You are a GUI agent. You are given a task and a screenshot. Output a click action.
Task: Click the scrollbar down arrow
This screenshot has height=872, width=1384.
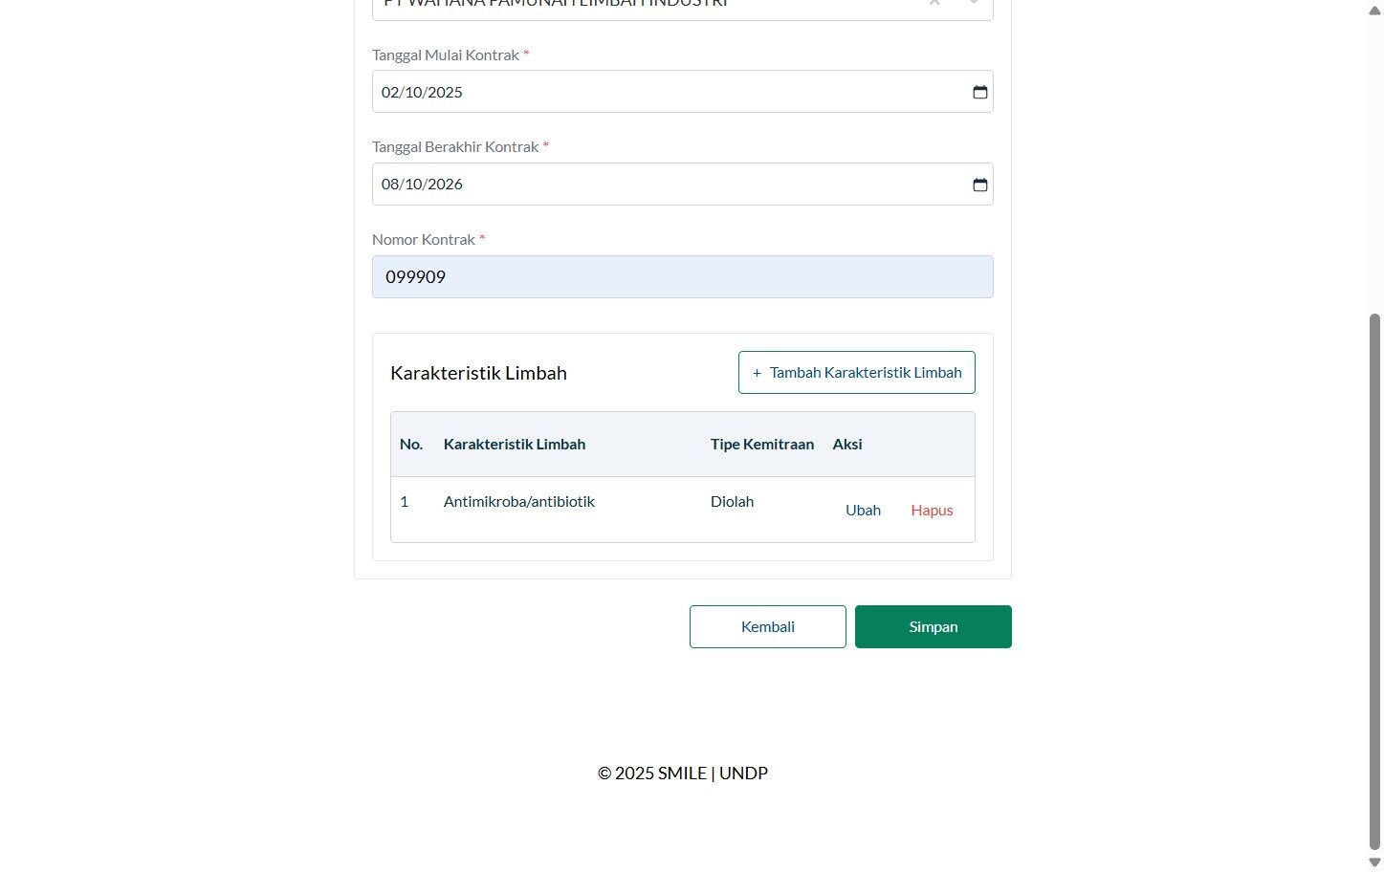click(x=1375, y=861)
